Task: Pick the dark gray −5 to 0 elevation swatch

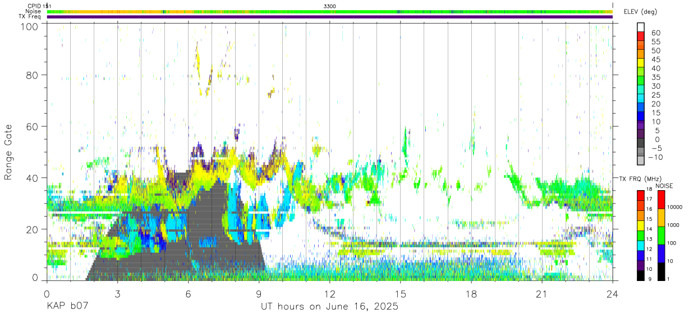Action: 641,143
